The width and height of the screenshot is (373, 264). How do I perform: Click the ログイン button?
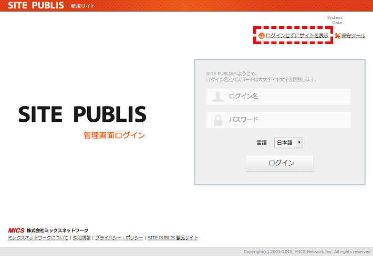(x=279, y=163)
